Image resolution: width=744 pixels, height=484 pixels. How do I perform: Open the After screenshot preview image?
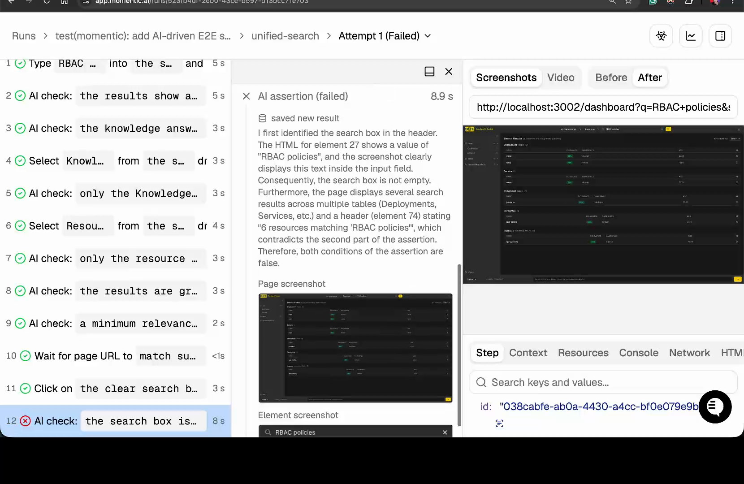tap(603, 204)
